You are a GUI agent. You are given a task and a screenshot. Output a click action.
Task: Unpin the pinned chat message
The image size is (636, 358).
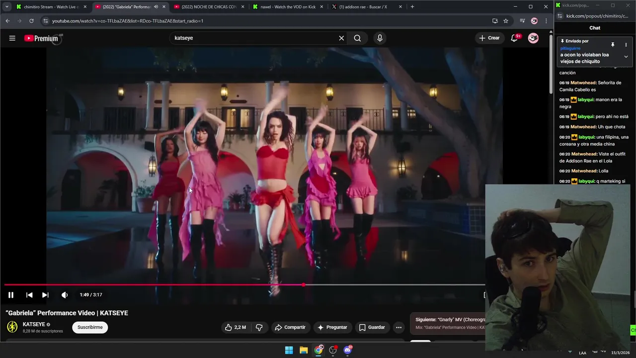pyautogui.click(x=613, y=45)
